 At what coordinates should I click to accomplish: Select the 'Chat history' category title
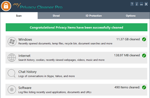[x=27, y=72]
